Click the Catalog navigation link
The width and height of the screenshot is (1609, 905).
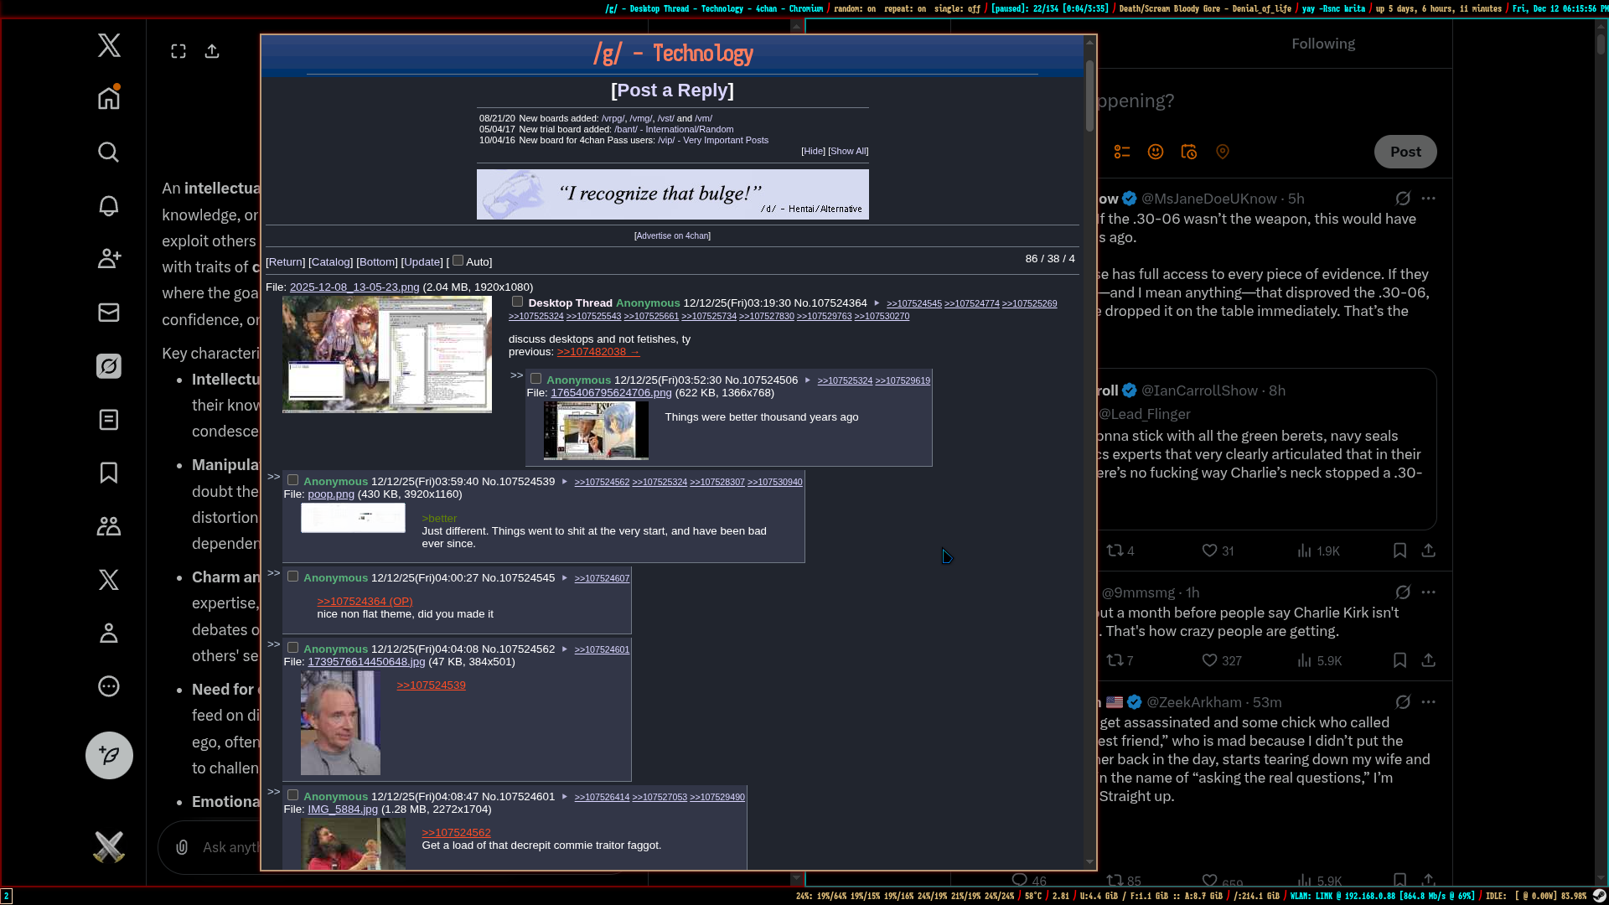(x=331, y=262)
